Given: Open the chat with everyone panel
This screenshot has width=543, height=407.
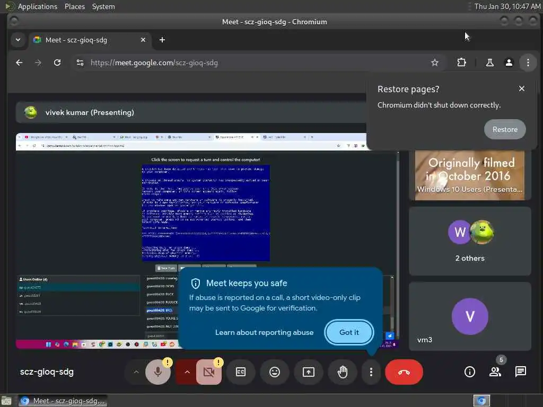Looking at the screenshot, I should click(521, 371).
